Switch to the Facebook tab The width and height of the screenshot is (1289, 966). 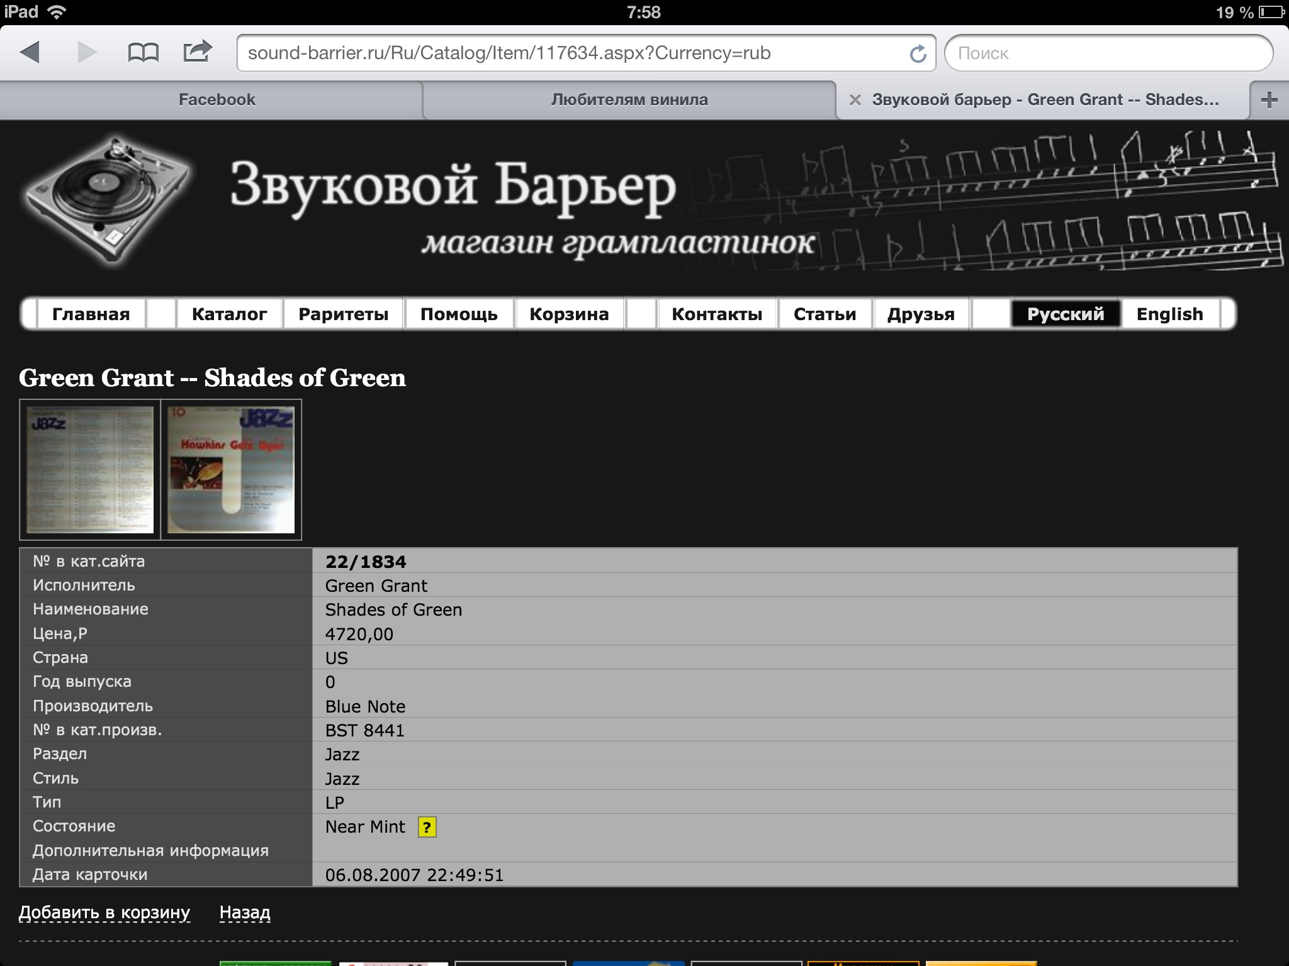(x=217, y=100)
